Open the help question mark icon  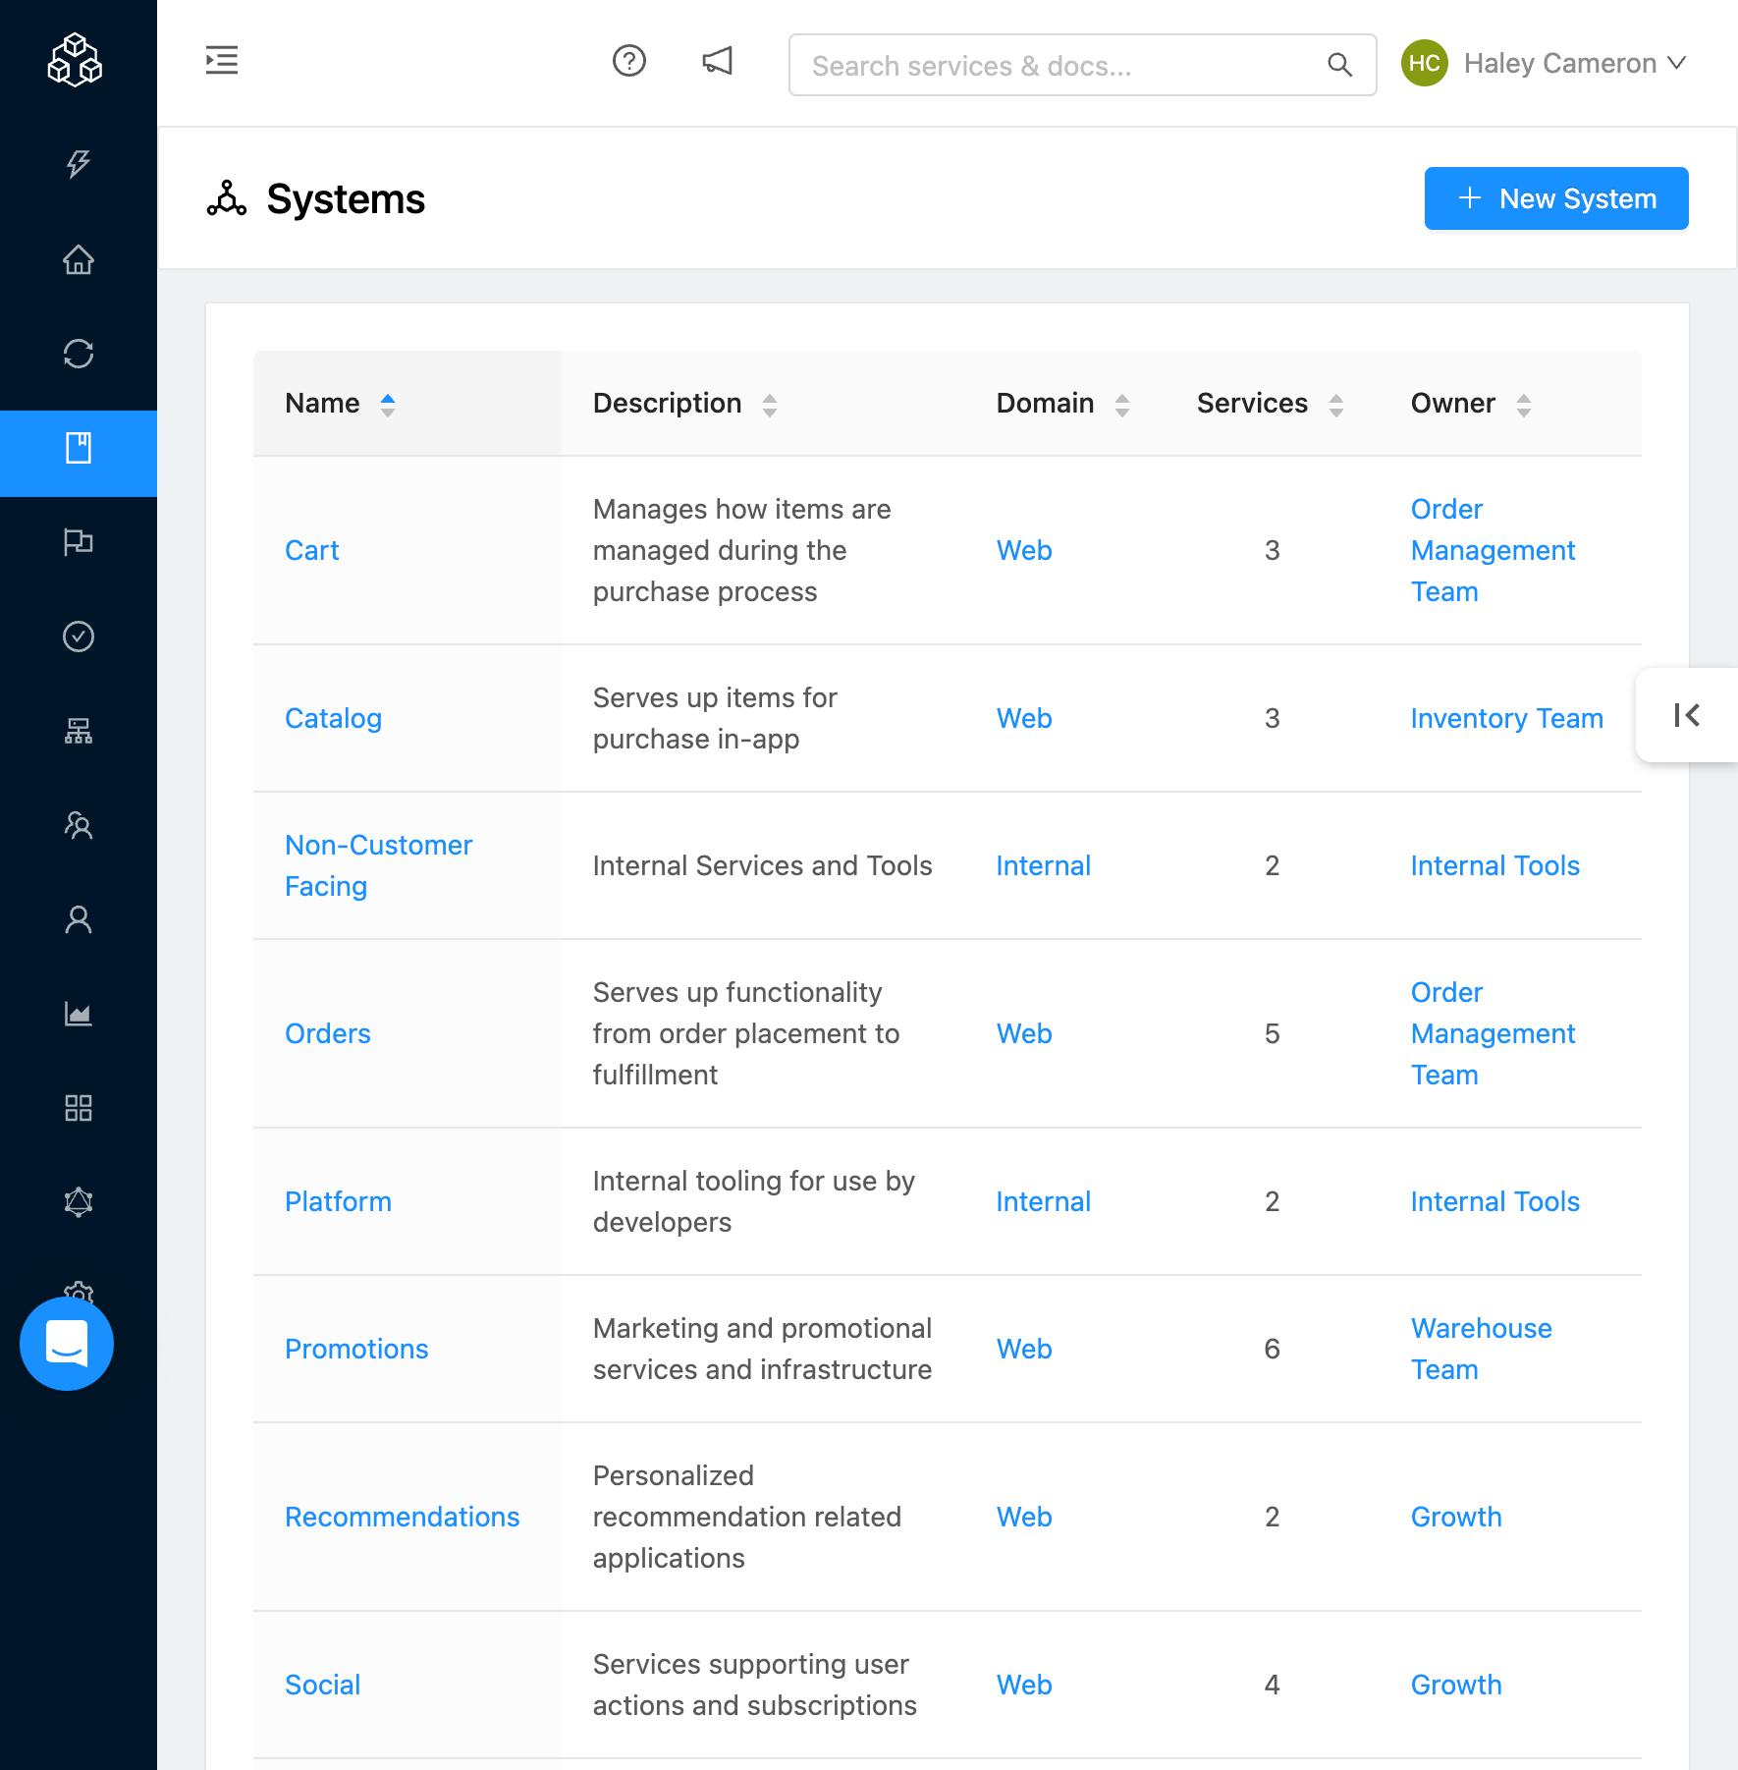(628, 62)
